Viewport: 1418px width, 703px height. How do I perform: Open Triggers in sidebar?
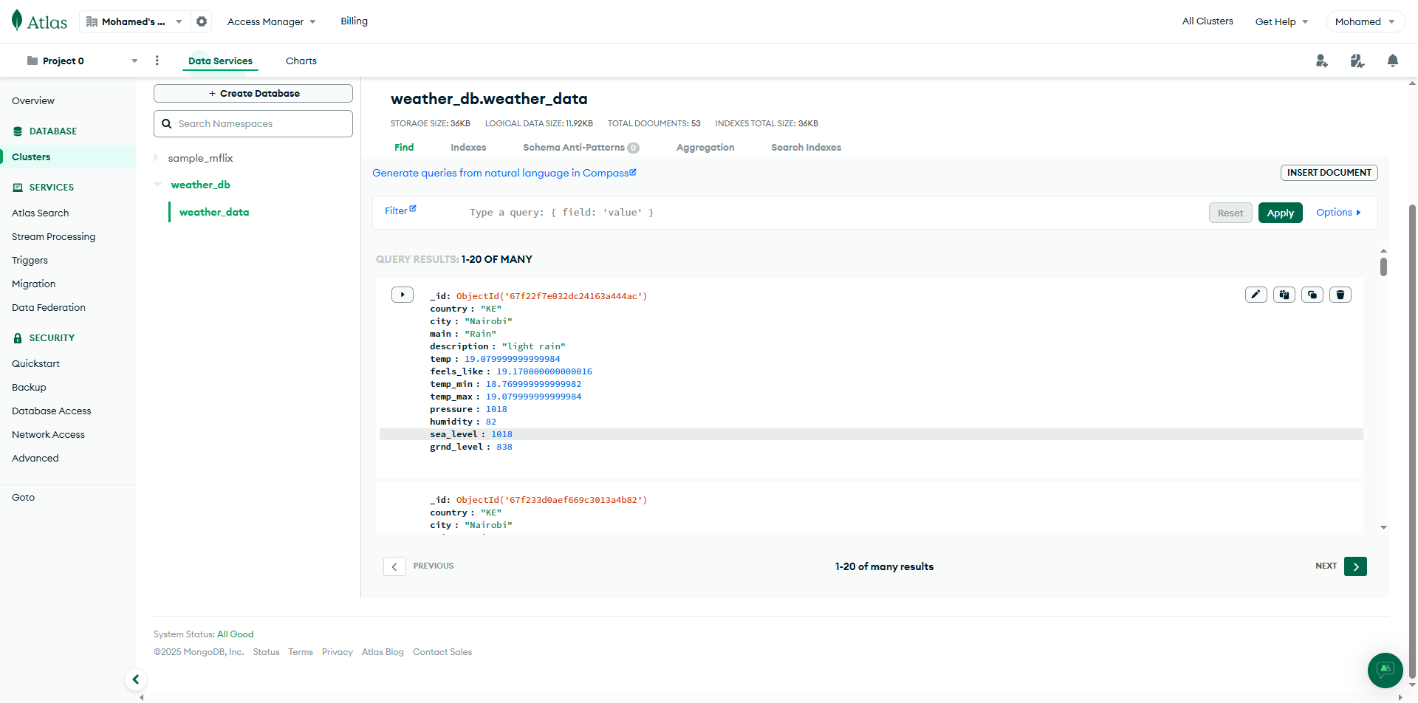[30, 260]
